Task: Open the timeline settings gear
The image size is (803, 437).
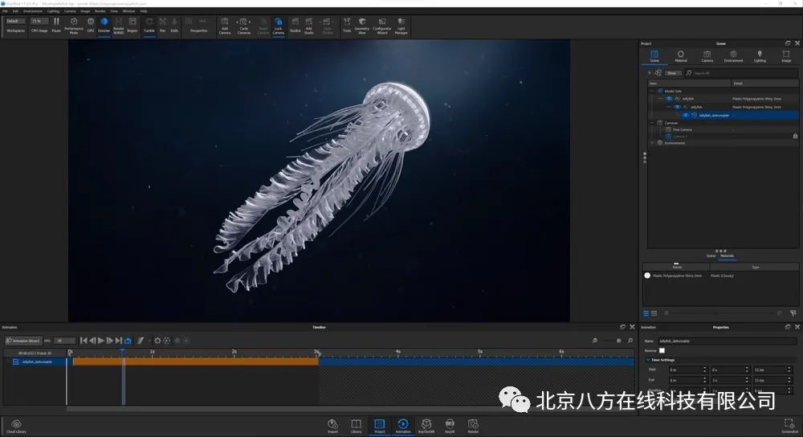Action: [157, 340]
